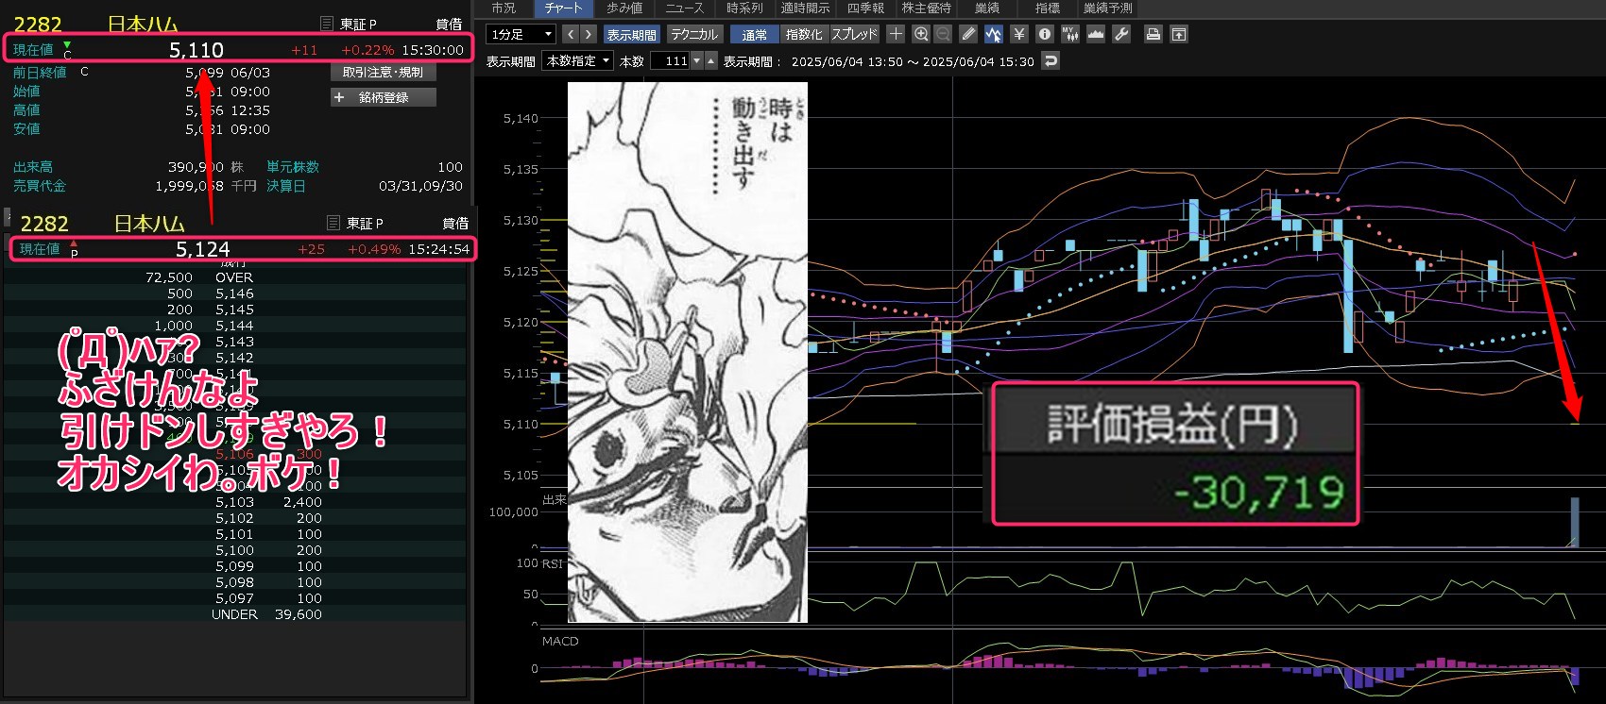The width and height of the screenshot is (1606, 704).
Task: Click the memo icon beside 東証 P in top panel
Action: (x=326, y=24)
